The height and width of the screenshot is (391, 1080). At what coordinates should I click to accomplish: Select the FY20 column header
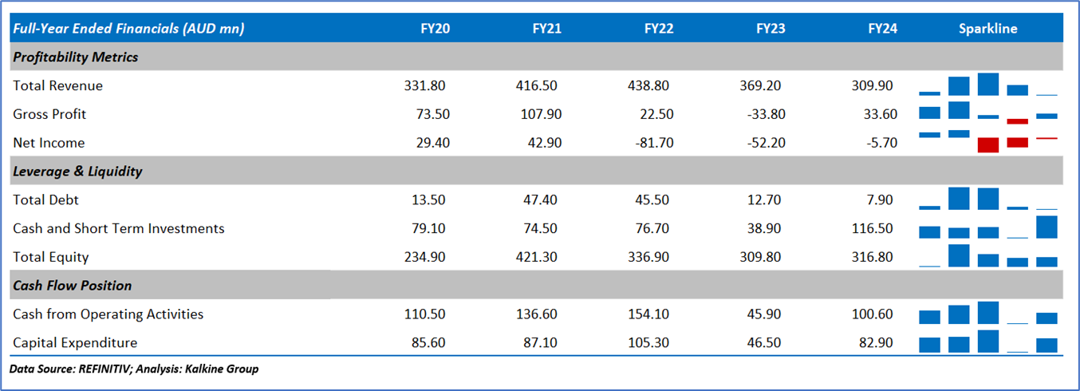click(435, 29)
